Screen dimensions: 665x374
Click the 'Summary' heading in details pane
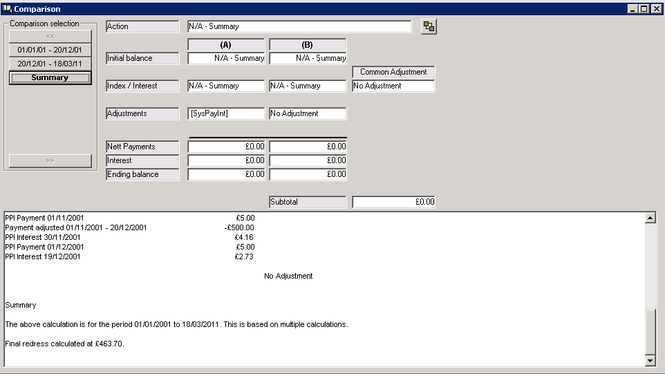[x=20, y=306]
